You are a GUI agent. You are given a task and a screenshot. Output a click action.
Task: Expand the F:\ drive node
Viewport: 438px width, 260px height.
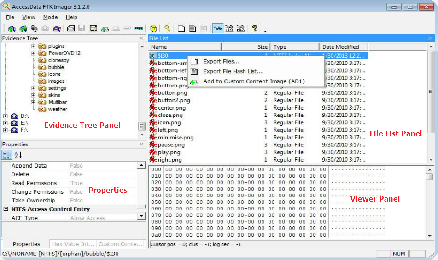coord(6,130)
